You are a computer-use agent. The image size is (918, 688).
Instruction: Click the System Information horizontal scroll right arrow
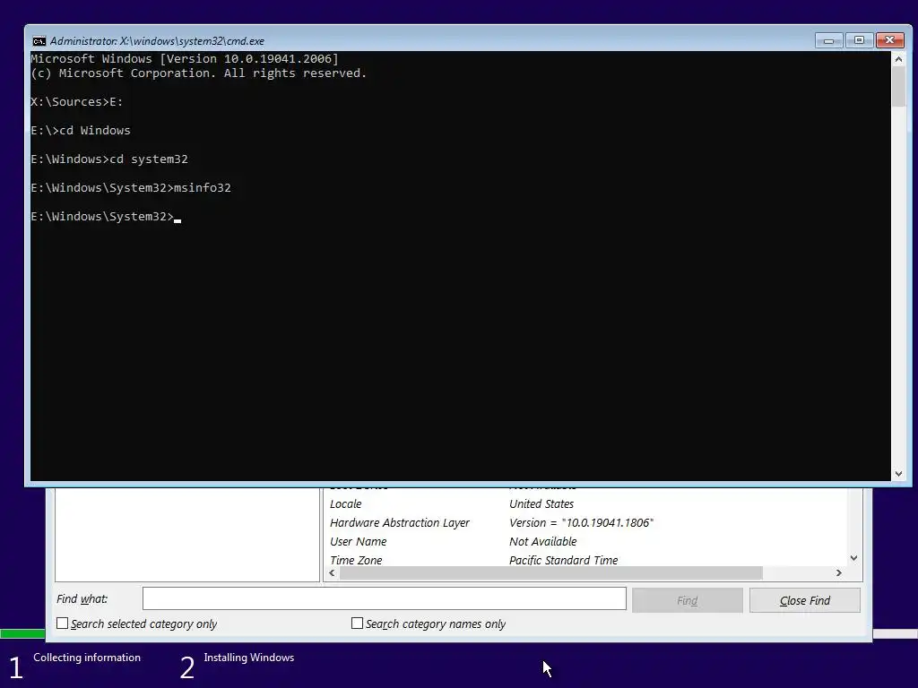pyautogui.click(x=838, y=572)
